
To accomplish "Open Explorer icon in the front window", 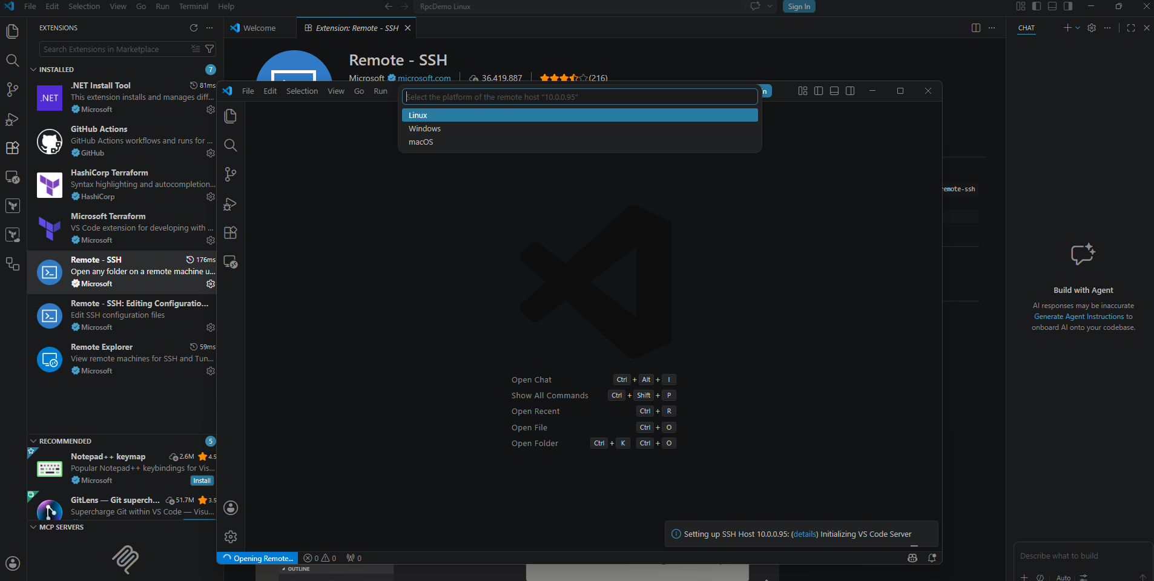I will click(x=231, y=116).
